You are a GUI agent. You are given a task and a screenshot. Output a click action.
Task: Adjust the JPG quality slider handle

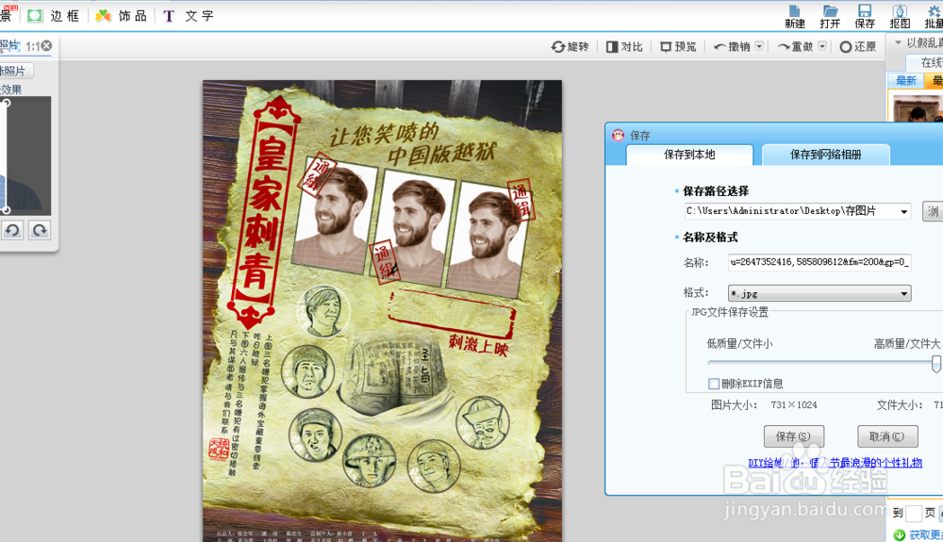tap(935, 363)
